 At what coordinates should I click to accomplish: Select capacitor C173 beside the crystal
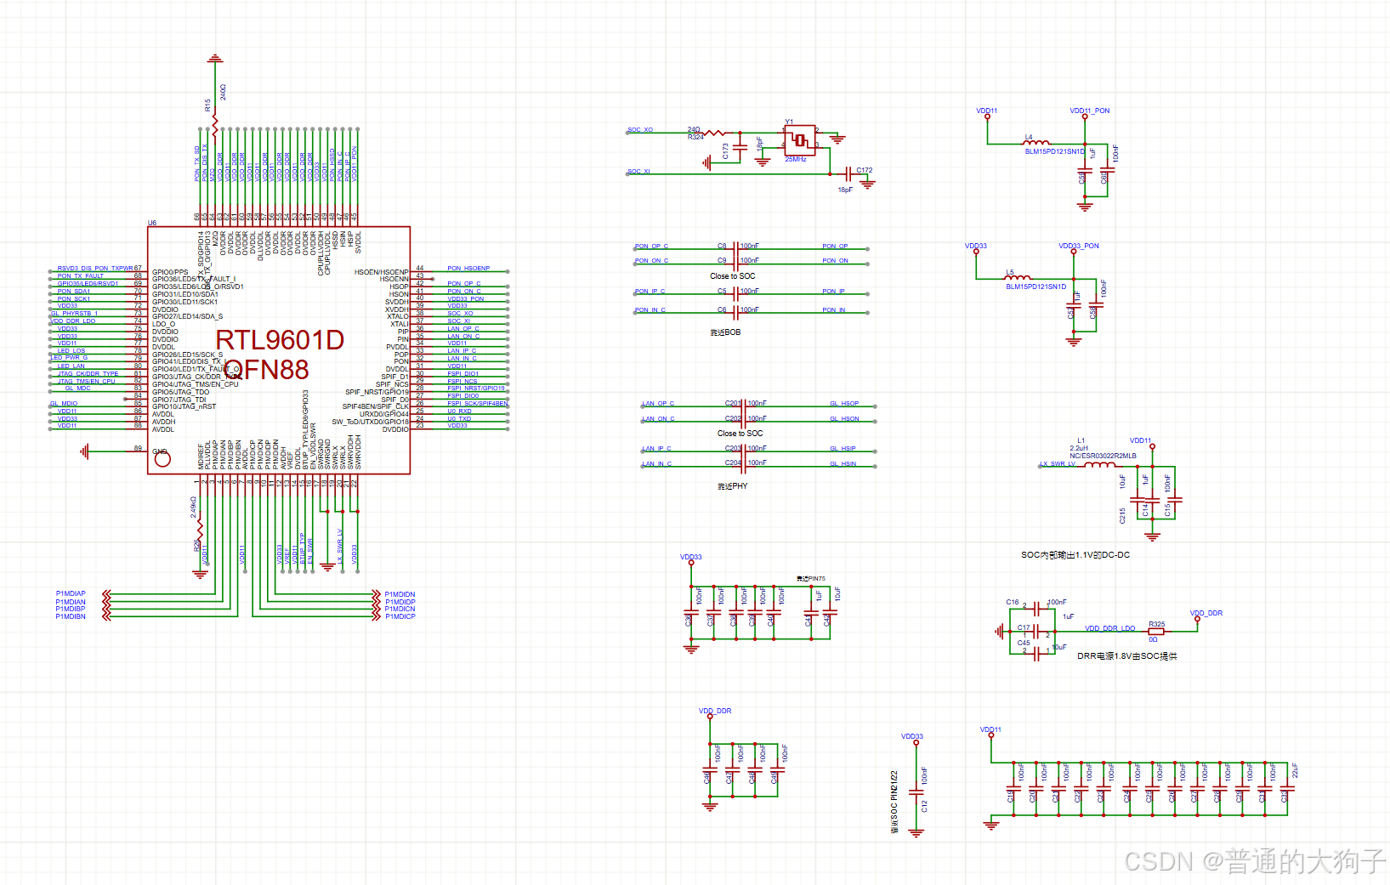740,147
